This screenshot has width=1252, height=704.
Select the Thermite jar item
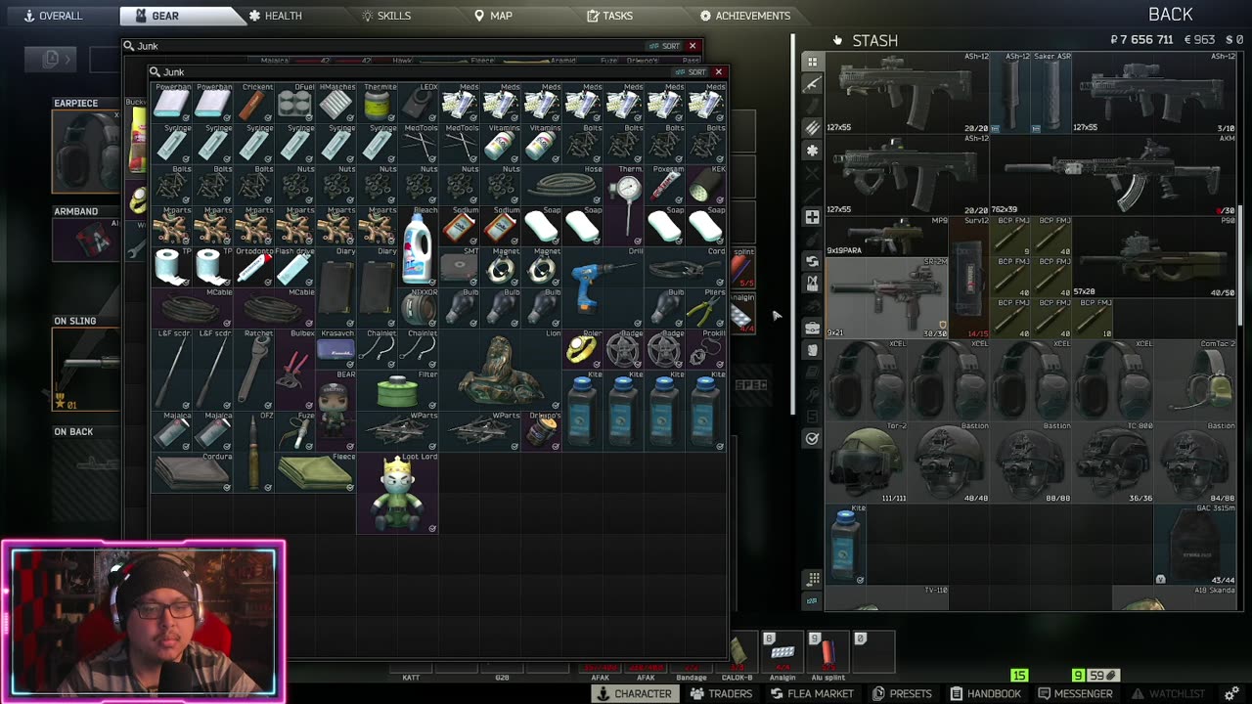(378, 103)
